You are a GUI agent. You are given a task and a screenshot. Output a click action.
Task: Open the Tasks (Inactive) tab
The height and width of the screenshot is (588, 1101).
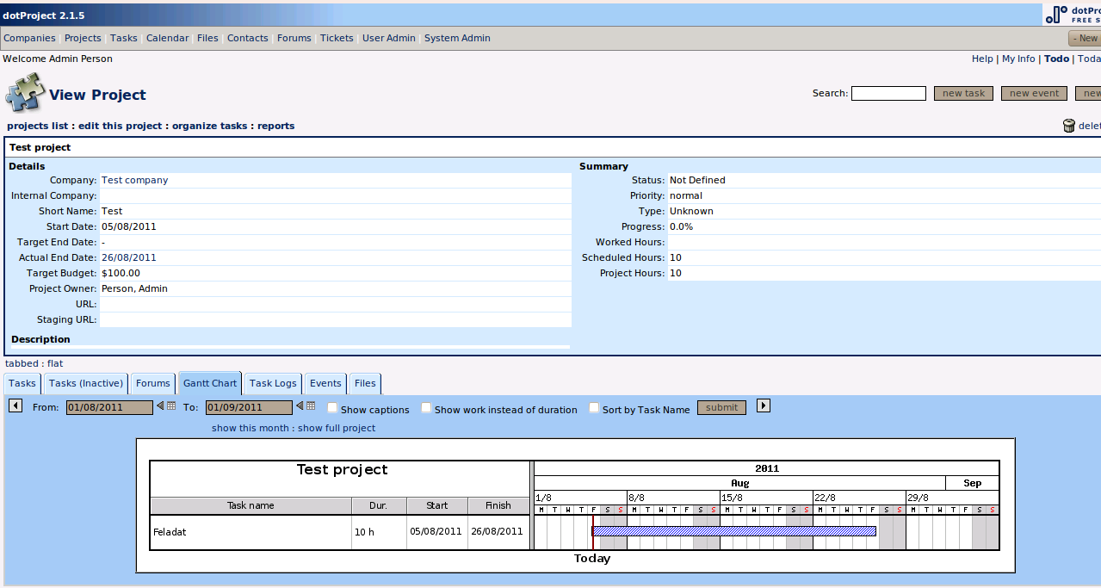[x=86, y=383]
